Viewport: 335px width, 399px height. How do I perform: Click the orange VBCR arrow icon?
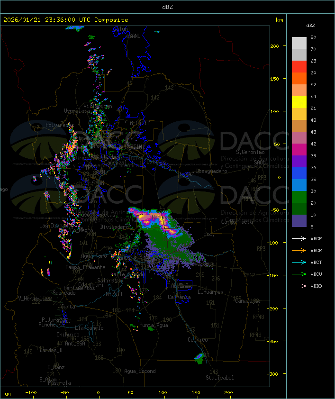point(299,250)
